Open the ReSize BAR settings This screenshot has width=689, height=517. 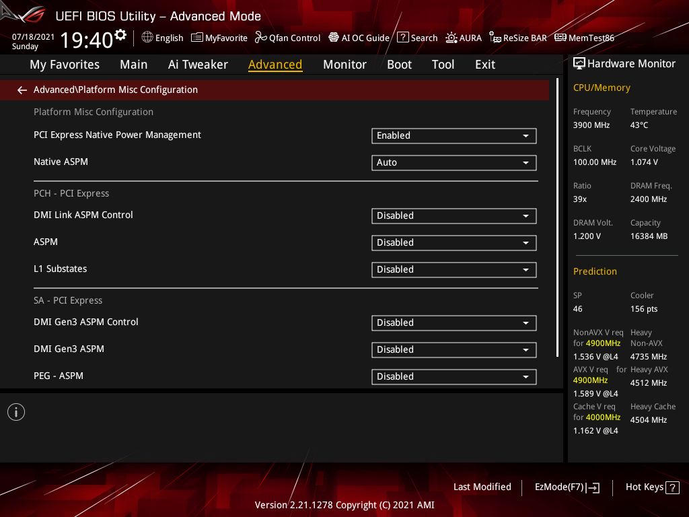pyautogui.click(x=517, y=38)
